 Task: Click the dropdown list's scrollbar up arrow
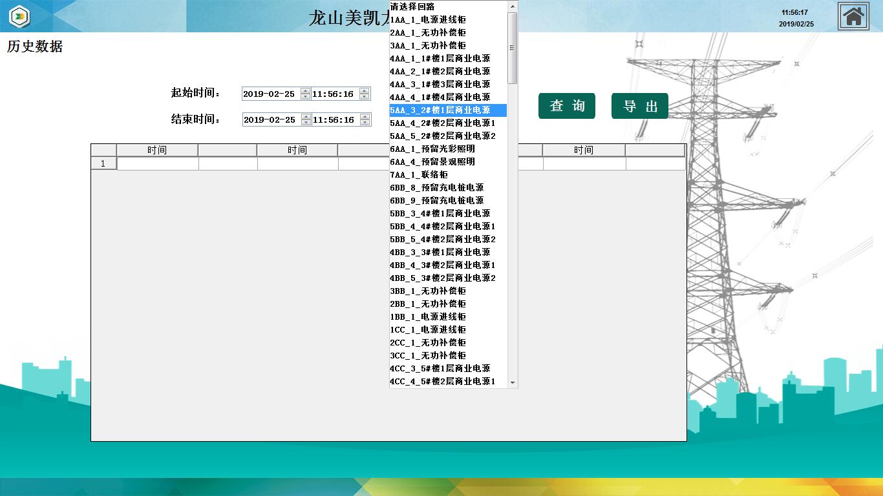(x=513, y=6)
